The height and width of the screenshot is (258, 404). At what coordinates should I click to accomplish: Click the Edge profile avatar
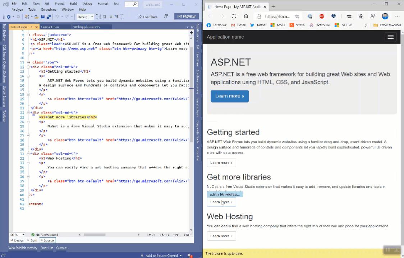tap(385, 16)
